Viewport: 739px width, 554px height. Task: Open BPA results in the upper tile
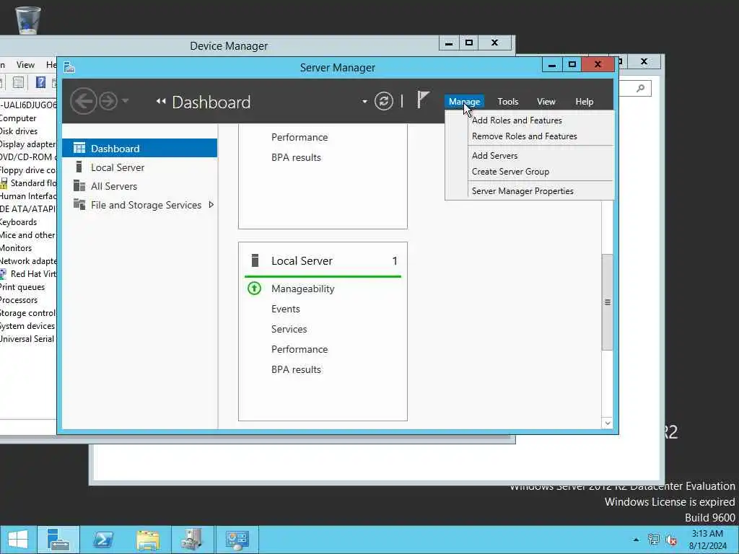click(296, 158)
